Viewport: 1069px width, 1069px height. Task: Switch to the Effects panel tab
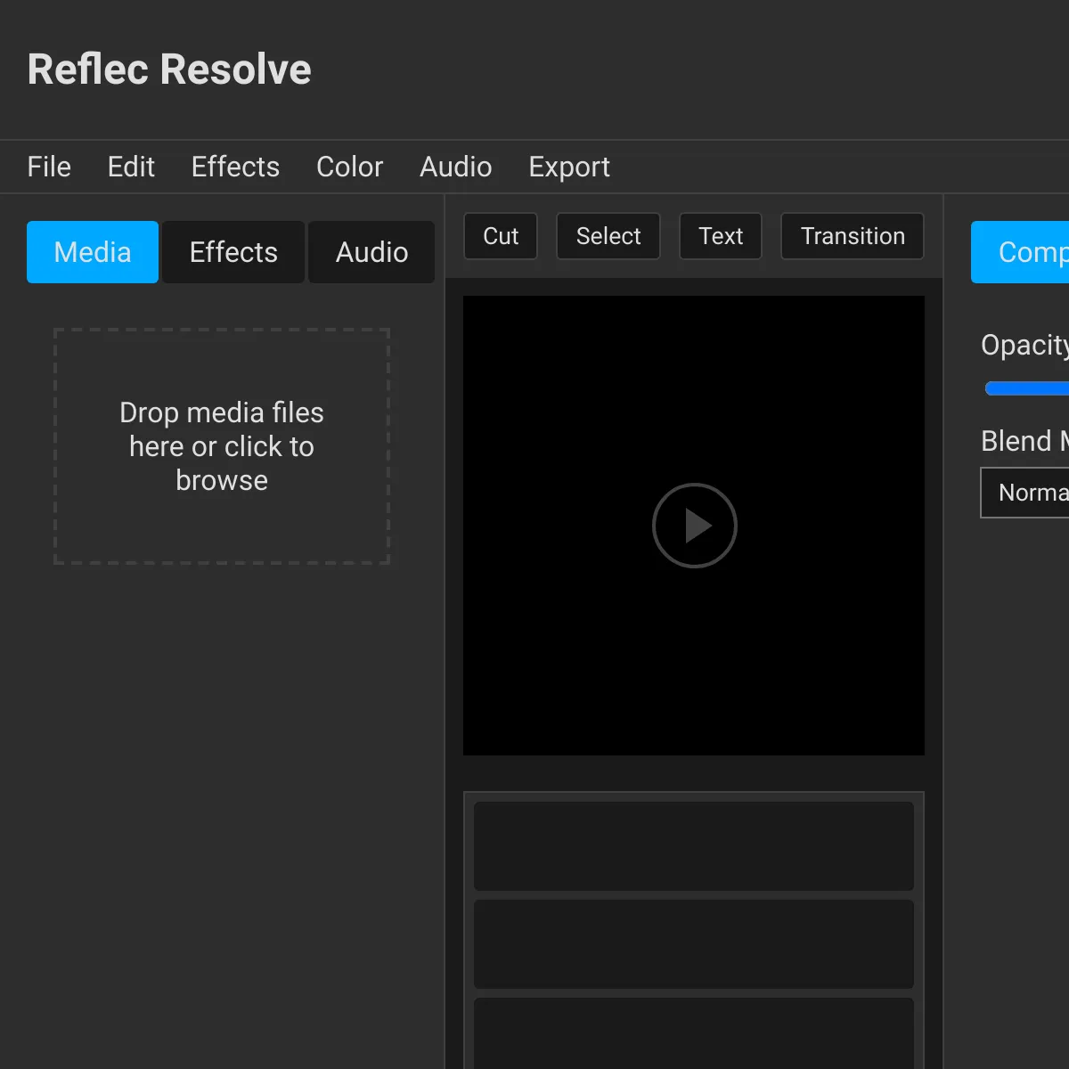pyautogui.click(x=233, y=252)
